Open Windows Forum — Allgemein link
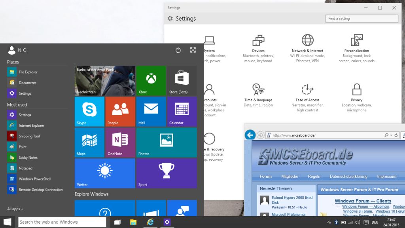 (366, 207)
